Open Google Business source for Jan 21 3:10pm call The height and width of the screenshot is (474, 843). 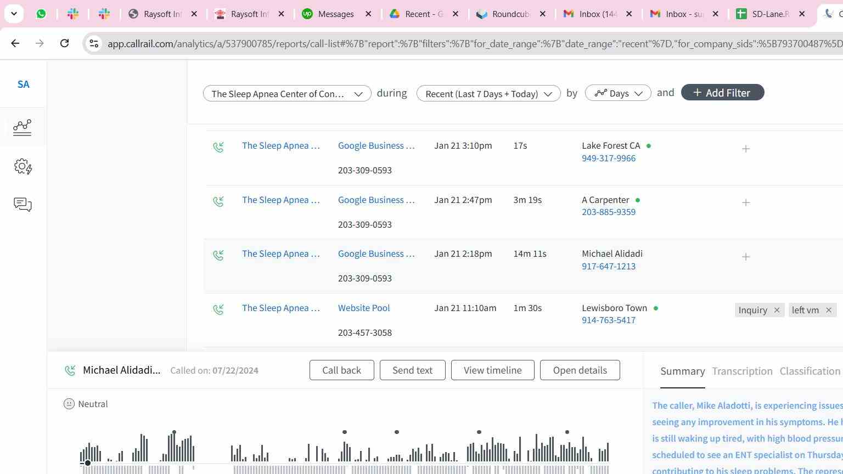click(x=376, y=145)
